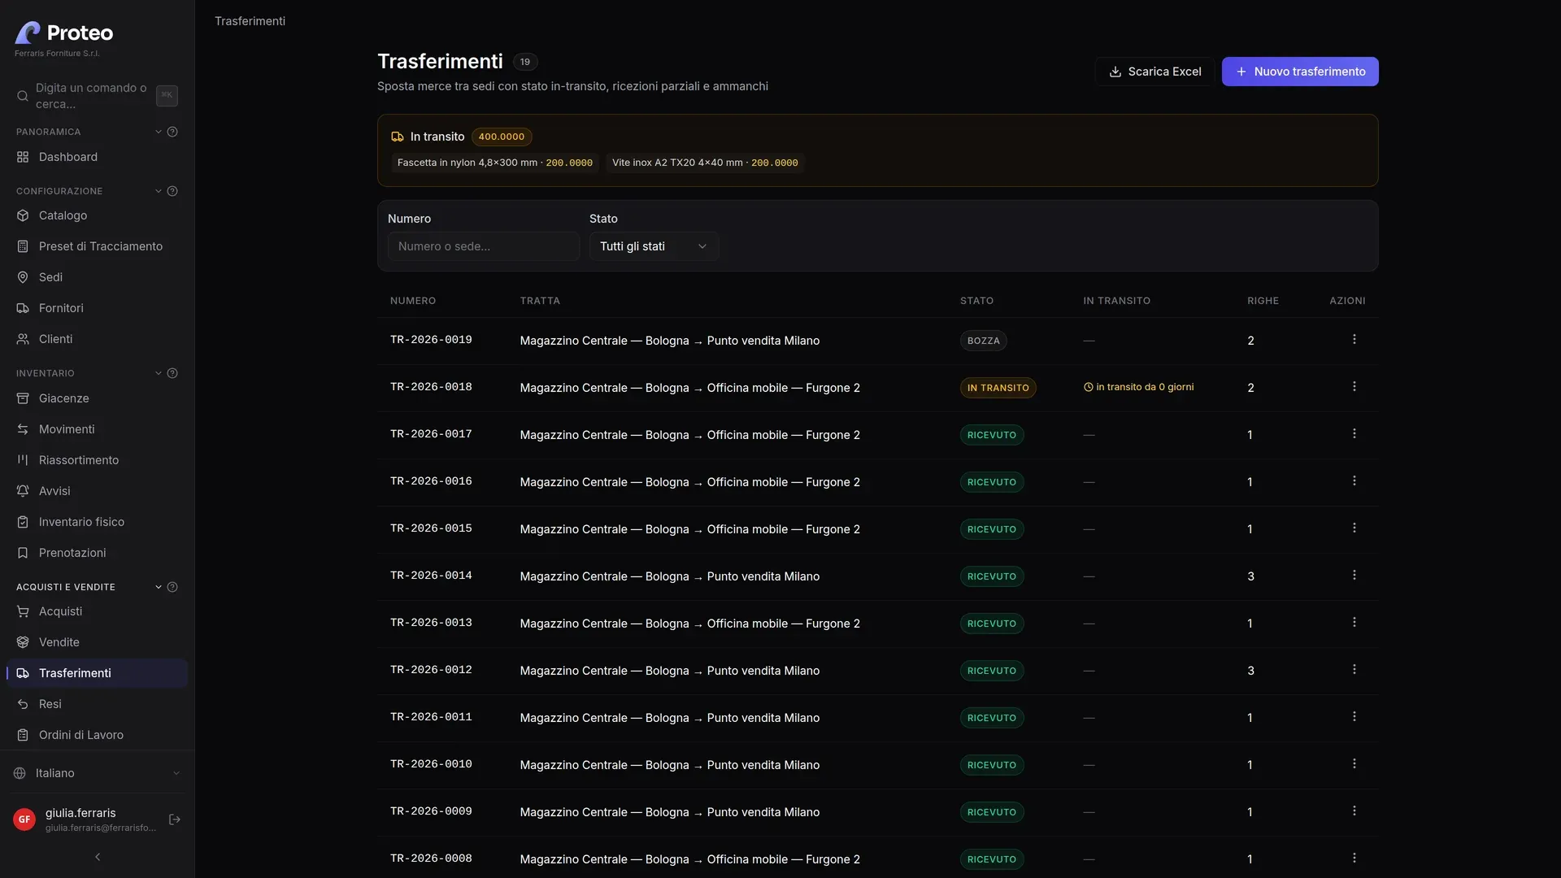
Task: Open the Dashboard sidebar item
Action: [x=97, y=157]
